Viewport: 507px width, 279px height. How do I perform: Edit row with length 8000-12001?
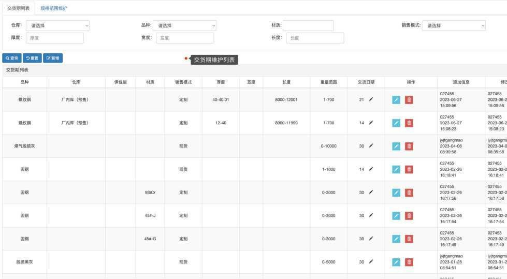pyautogui.click(x=396, y=100)
